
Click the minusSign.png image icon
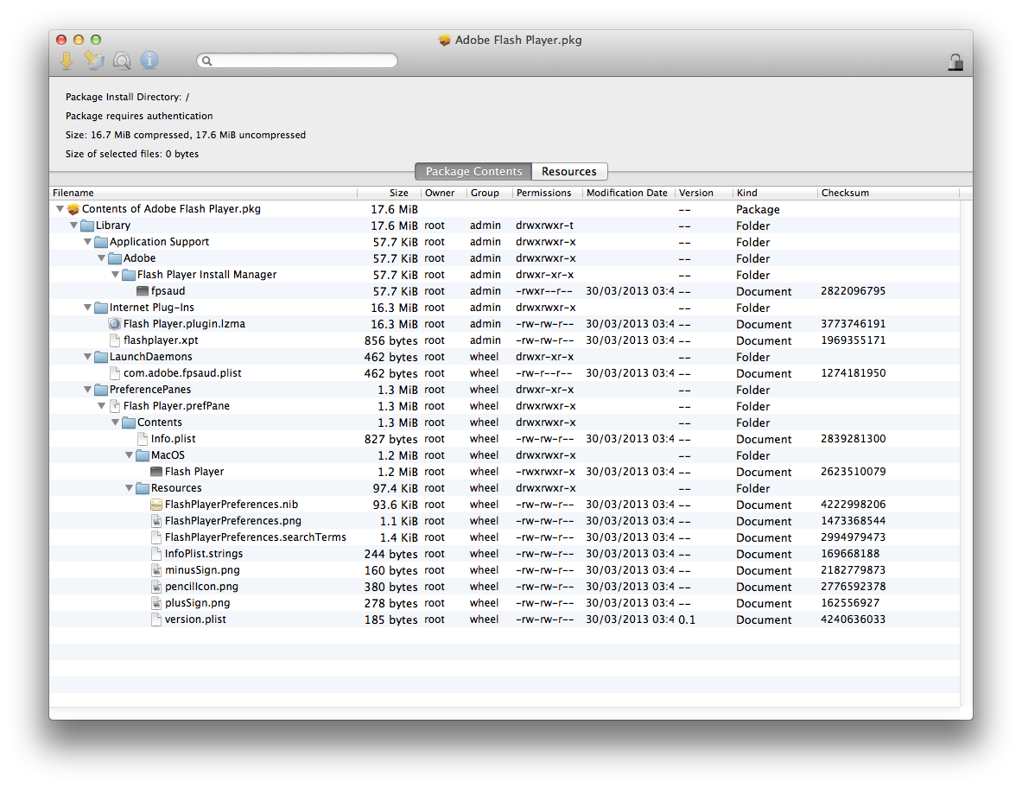(x=156, y=570)
